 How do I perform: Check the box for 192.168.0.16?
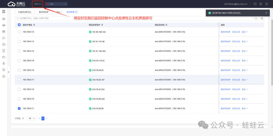click(19, 70)
